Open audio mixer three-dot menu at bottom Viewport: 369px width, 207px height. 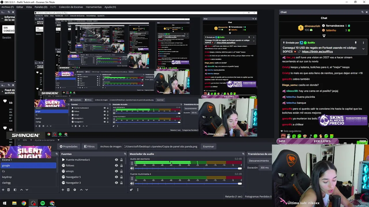coord(138,190)
